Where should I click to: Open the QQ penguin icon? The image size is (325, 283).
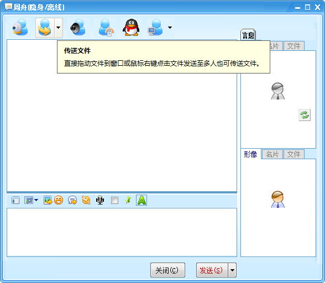[x=131, y=28]
